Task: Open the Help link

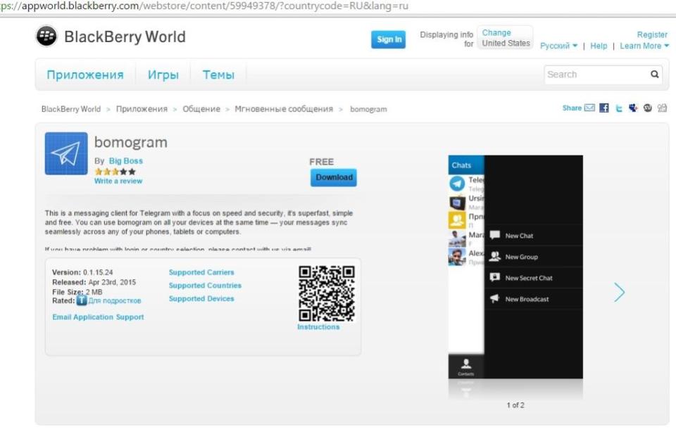Action: [x=599, y=46]
